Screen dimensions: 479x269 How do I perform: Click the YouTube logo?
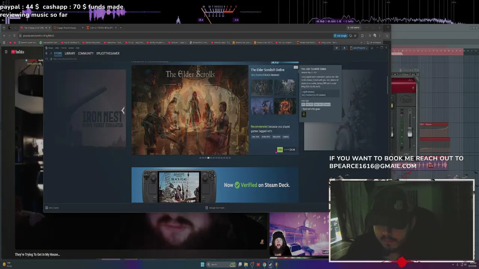click(x=18, y=52)
